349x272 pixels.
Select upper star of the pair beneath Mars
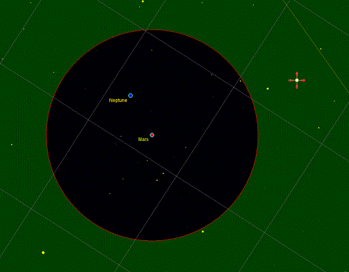click(x=163, y=173)
